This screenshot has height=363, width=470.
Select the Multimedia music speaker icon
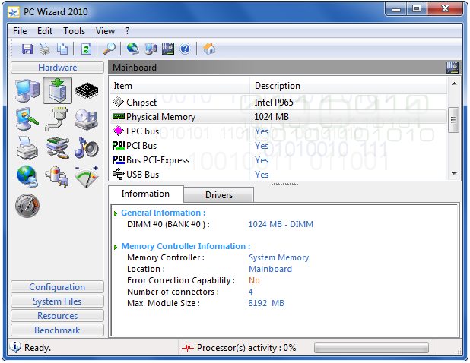[x=87, y=148]
